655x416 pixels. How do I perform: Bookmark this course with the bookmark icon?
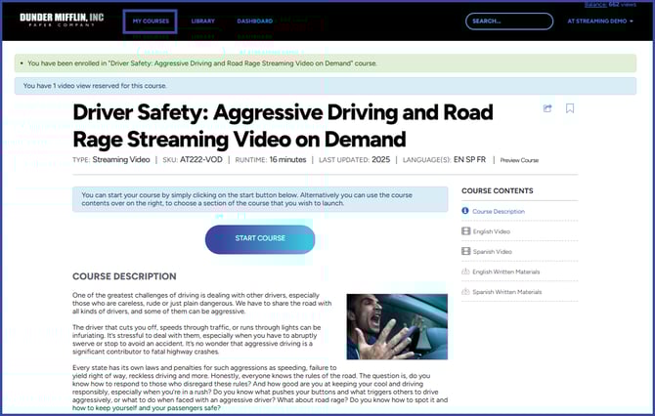570,108
